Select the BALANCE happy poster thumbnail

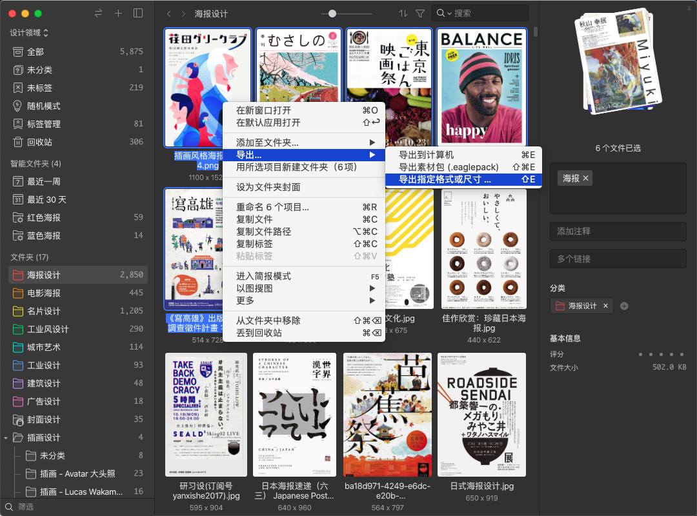click(x=481, y=88)
